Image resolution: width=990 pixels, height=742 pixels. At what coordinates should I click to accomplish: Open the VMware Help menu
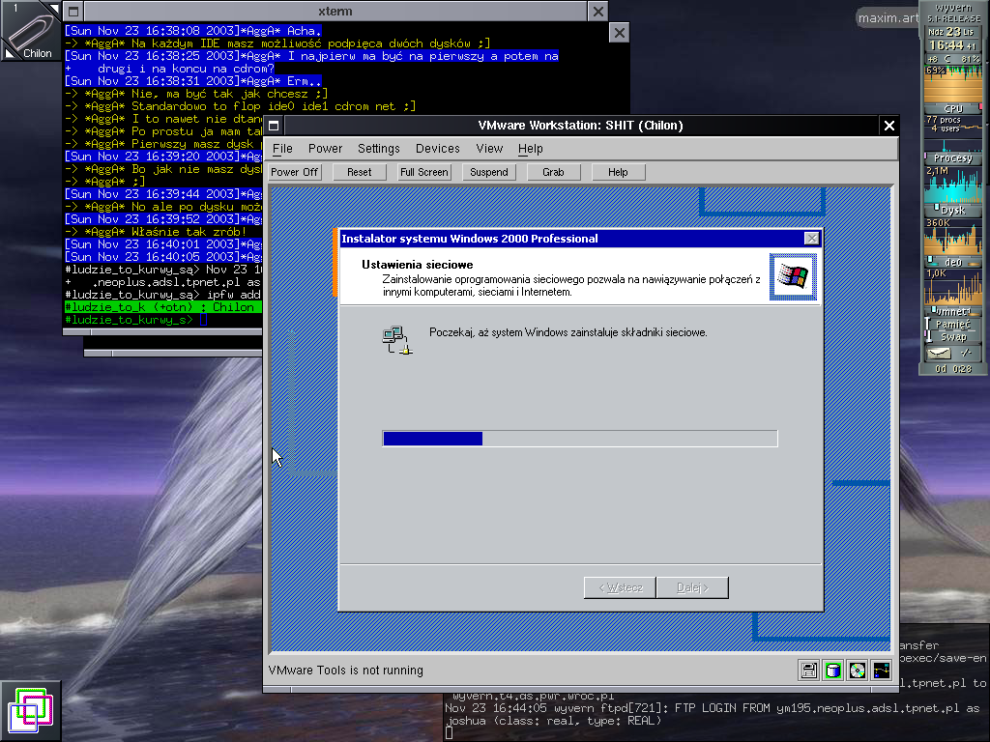click(530, 149)
